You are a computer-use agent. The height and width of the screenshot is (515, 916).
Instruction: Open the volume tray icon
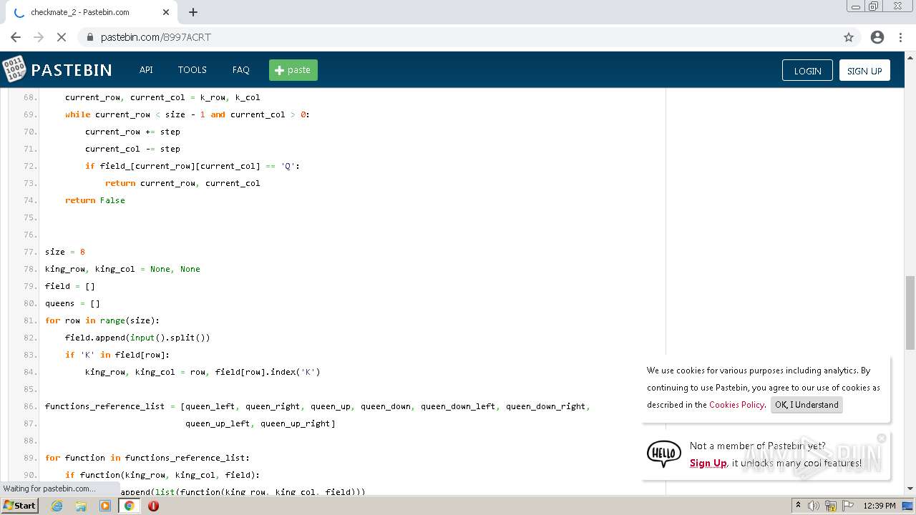click(814, 506)
